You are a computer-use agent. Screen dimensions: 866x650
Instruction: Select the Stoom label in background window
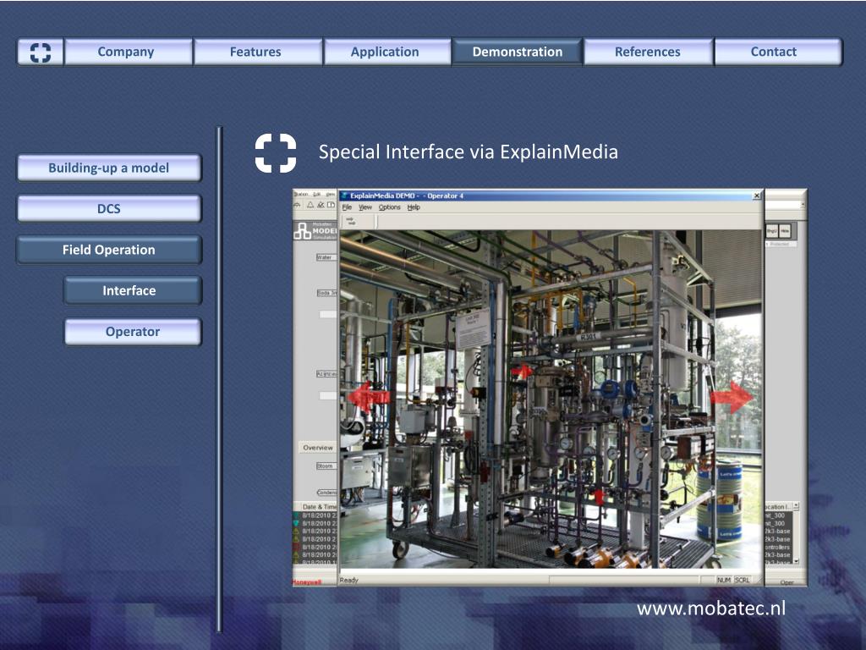[x=325, y=466]
